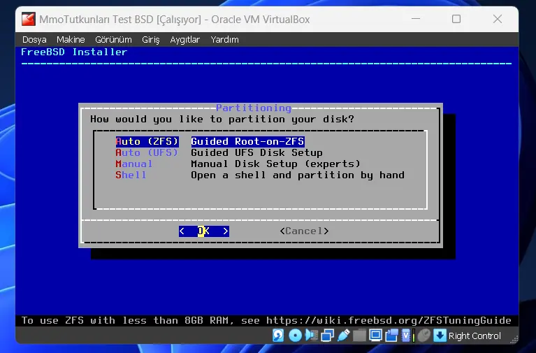Viewport: 536px width, 353px height.
Task: Maximize the VirtualBox window
Action: 456,19
